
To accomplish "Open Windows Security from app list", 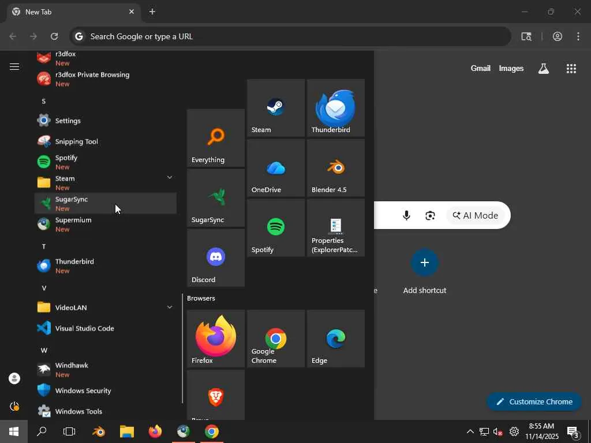I will [x=106, y=391].
